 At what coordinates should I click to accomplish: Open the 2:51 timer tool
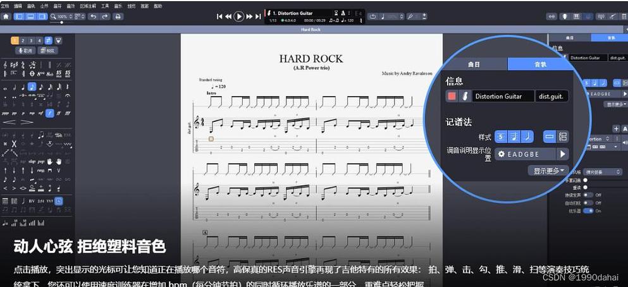(x=41, y=201)
